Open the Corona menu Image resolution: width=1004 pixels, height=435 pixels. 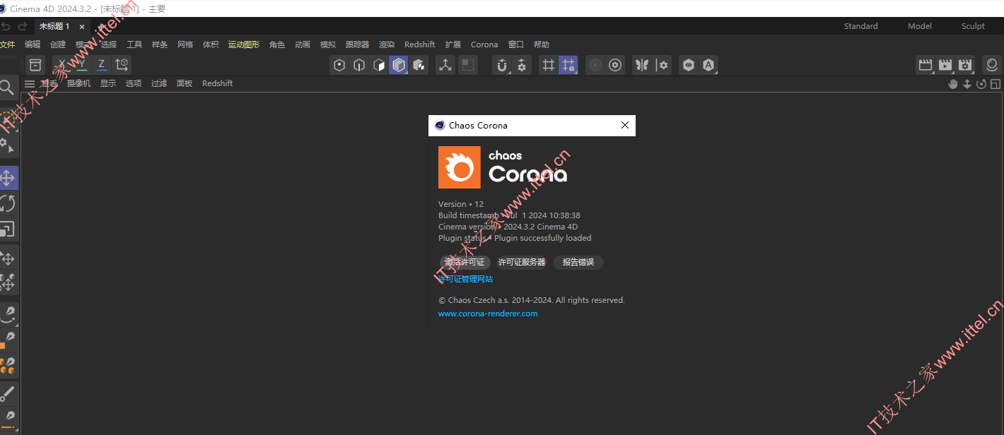pyautogui.click(x=484, y=44)
